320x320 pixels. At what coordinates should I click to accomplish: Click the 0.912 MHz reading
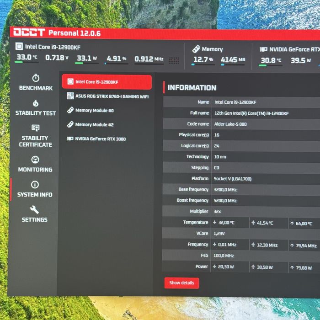(149, 59)
